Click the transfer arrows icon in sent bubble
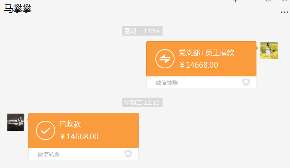The height and width of the screenshot is (168, 290). (x=165, y=59)
